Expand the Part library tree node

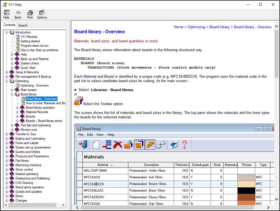pyautogui.click(x=6, y=160)
